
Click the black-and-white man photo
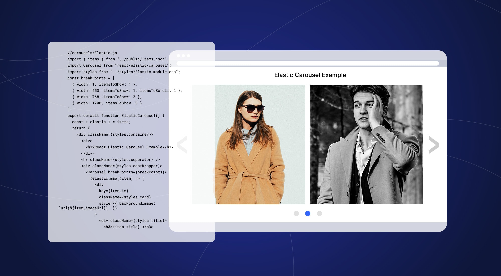367,145
